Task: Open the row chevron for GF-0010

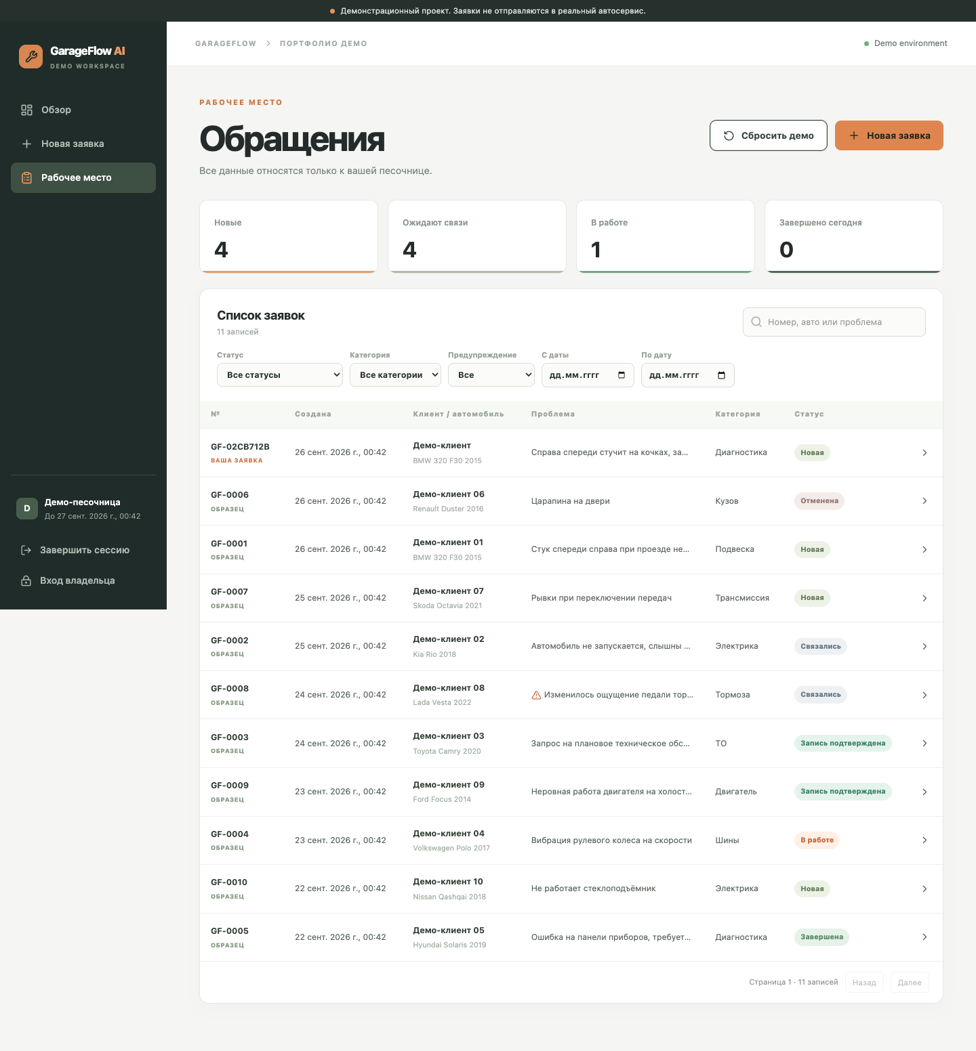Action: (924, 888)
